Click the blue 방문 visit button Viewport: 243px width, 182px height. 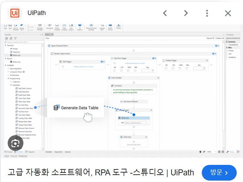click(219, 173)
